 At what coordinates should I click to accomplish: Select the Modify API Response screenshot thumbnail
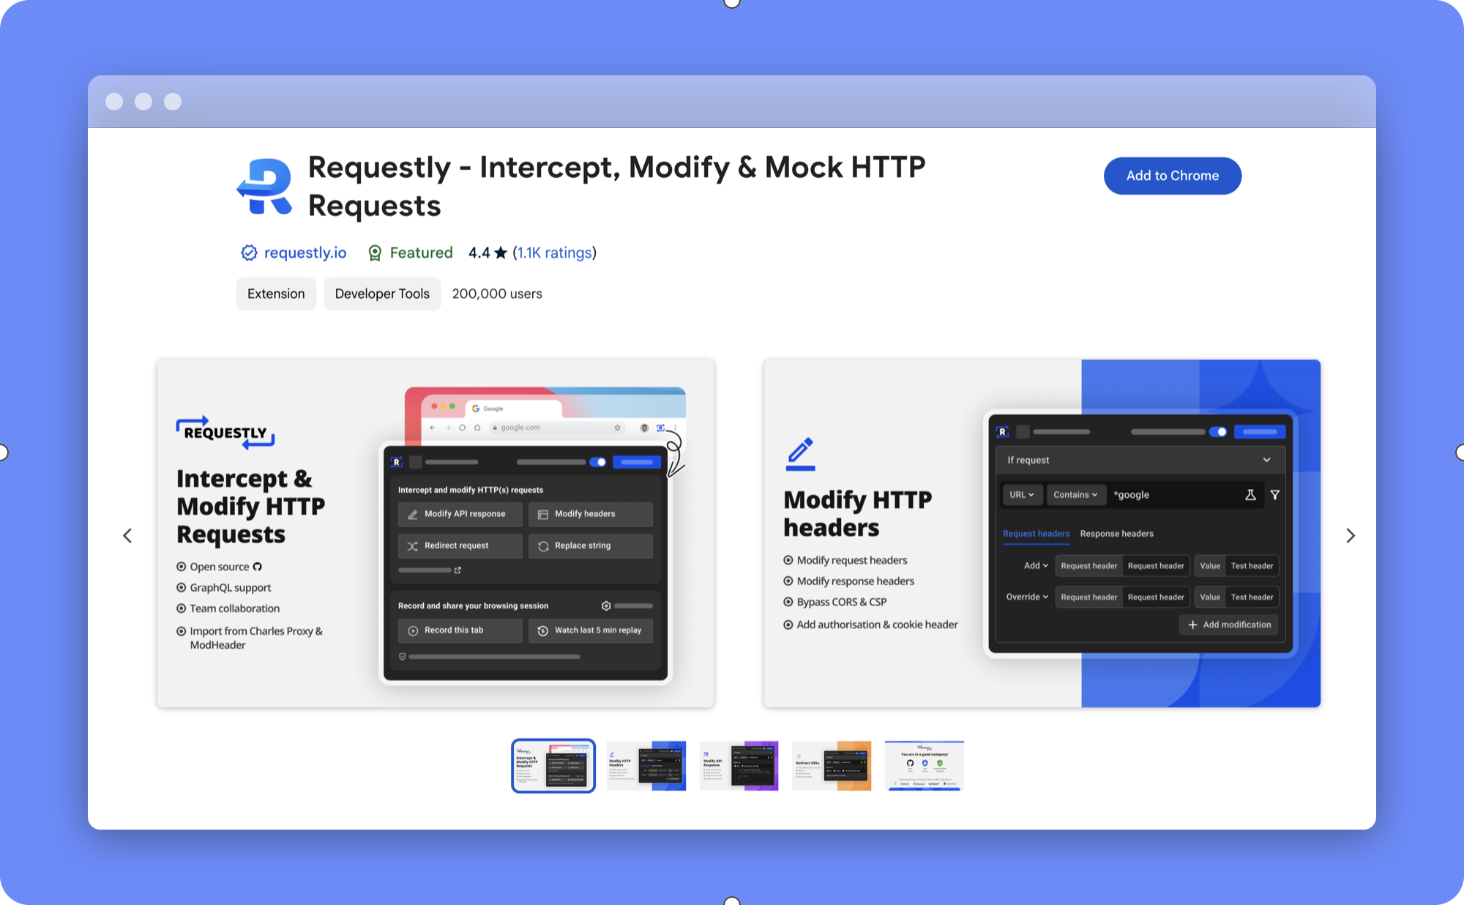tap(739, 766)
